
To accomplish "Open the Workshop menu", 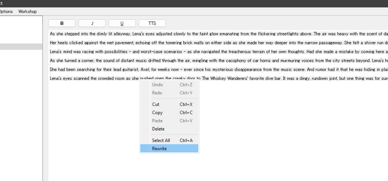I will [x=28, y=11].
